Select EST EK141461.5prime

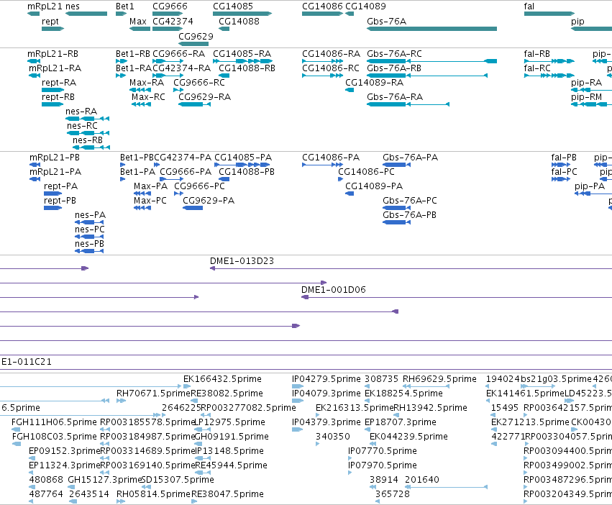click(526, 393)
